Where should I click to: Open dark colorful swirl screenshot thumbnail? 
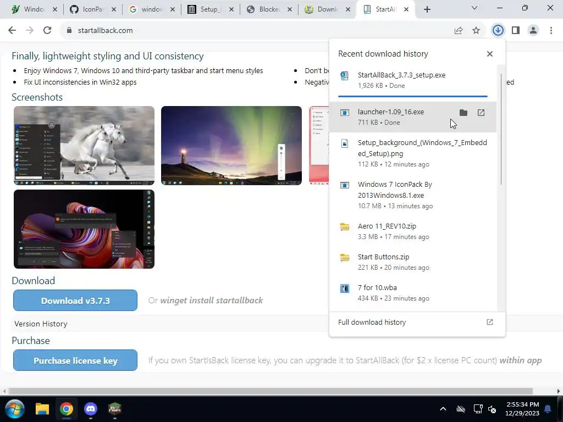[84, 229]
